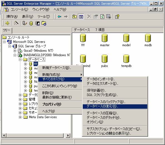Choose 削除(D) from context menu
165x145 pixels.
[x=60, y=93]
